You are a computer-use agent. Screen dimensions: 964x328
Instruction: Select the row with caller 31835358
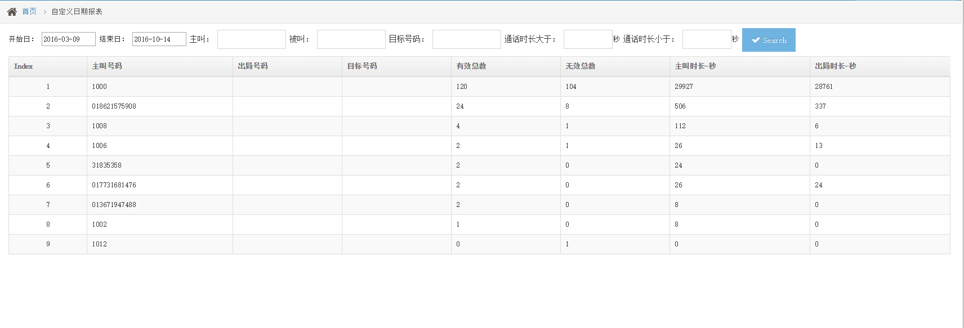107,165
